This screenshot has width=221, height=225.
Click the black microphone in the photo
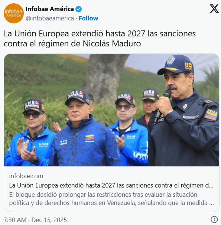(x=163, y=106)
